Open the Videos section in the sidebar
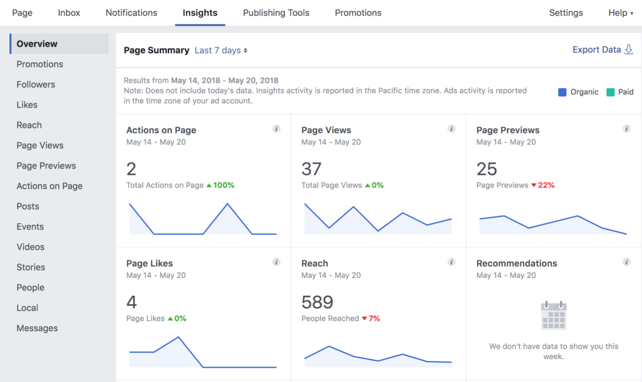Screen dimensions: 642x382 point(30,246)
